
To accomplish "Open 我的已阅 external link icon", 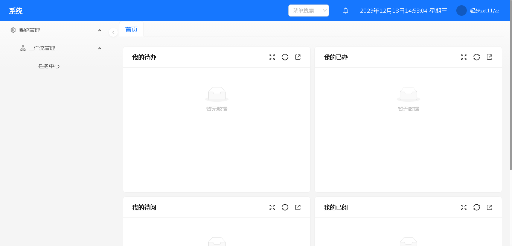I will [x=489, y=207].
